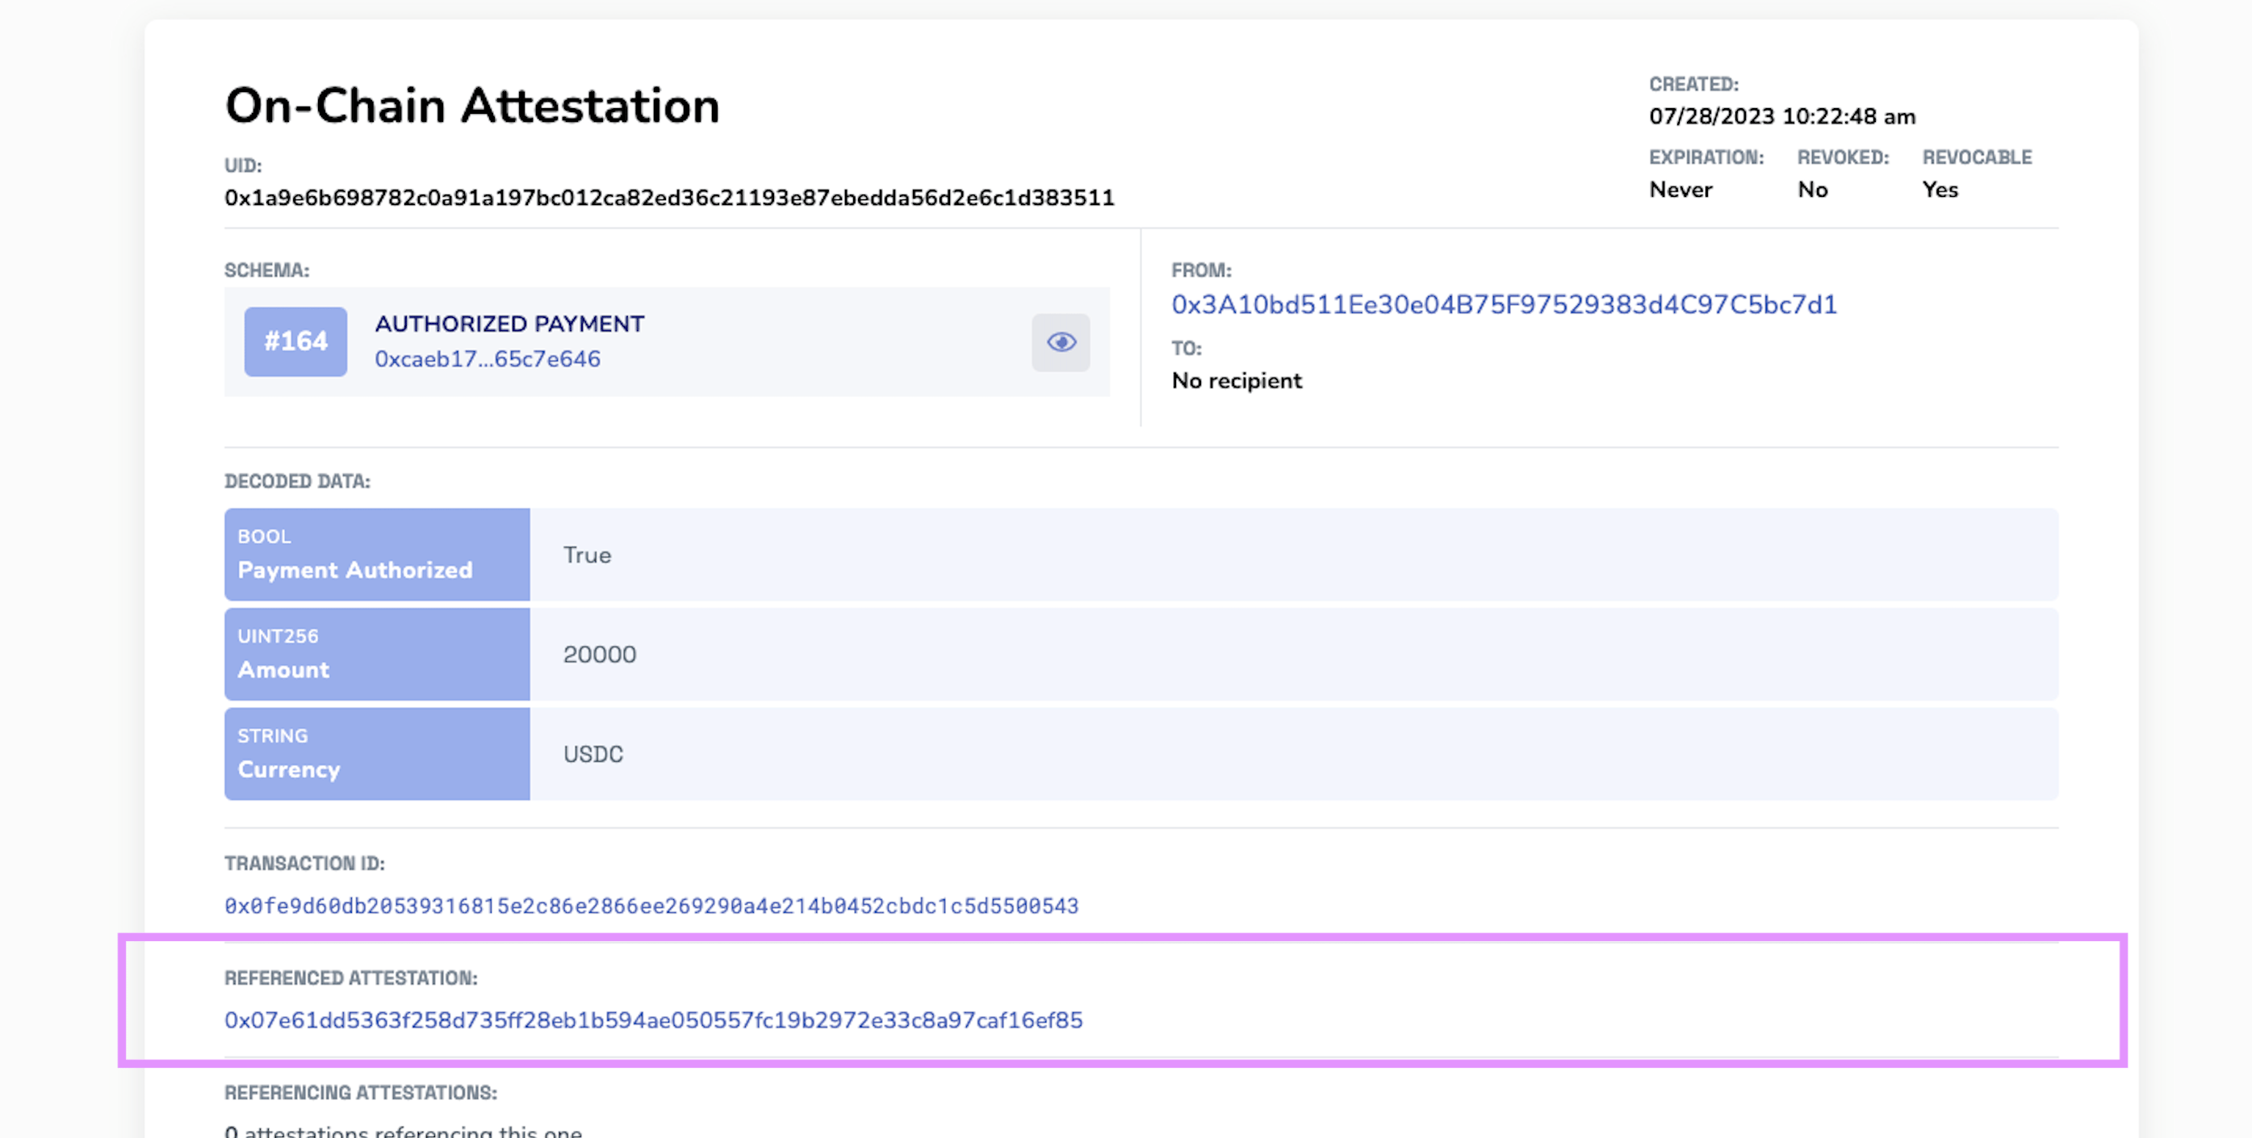Click the DECODED DATA section label
The image size is (2252, 1138).
click(x=297, y=482)
